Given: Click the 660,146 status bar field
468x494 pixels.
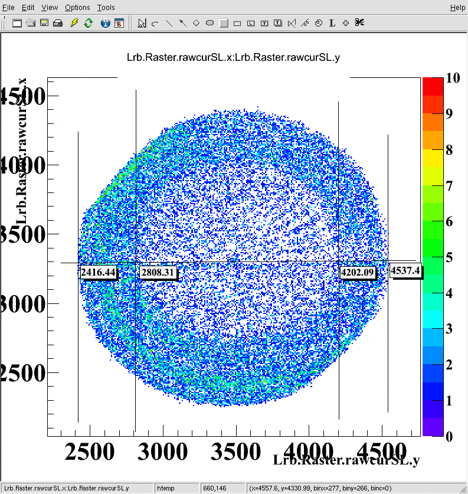Looking at the screenshot, I should (222, 488).
